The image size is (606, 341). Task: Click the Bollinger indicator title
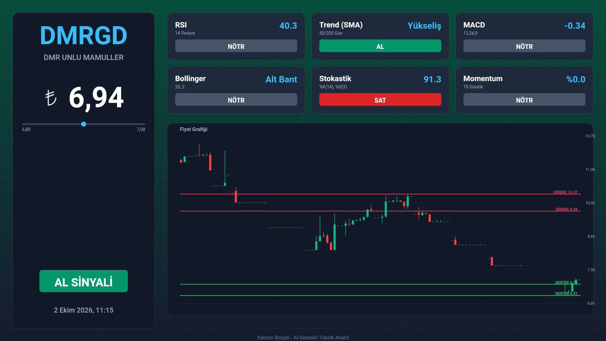190,79
